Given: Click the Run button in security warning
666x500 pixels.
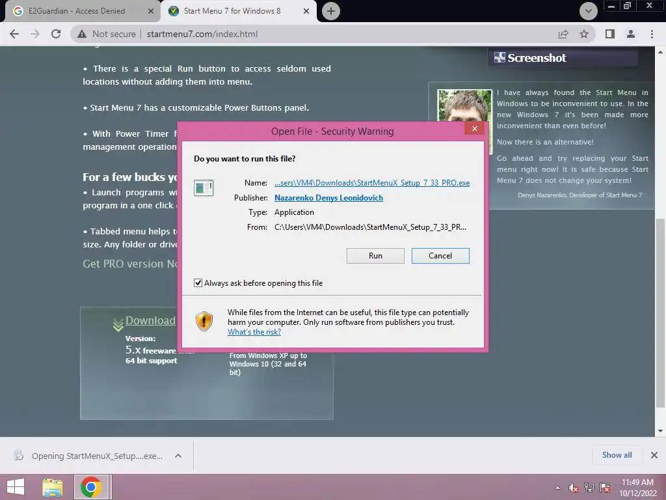Looking at the screenshot, I should (x=375, y=255).
